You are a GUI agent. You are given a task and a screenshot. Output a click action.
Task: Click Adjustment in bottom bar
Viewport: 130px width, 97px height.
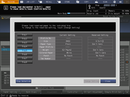click(x=52, y=92)
